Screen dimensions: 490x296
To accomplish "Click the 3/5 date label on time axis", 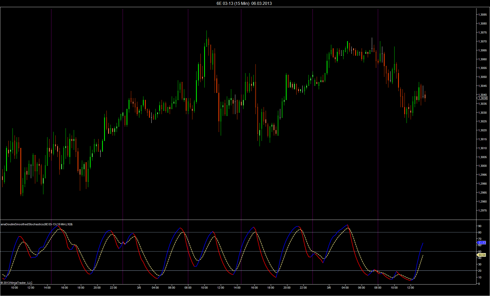I will click(x=139, y=288).
